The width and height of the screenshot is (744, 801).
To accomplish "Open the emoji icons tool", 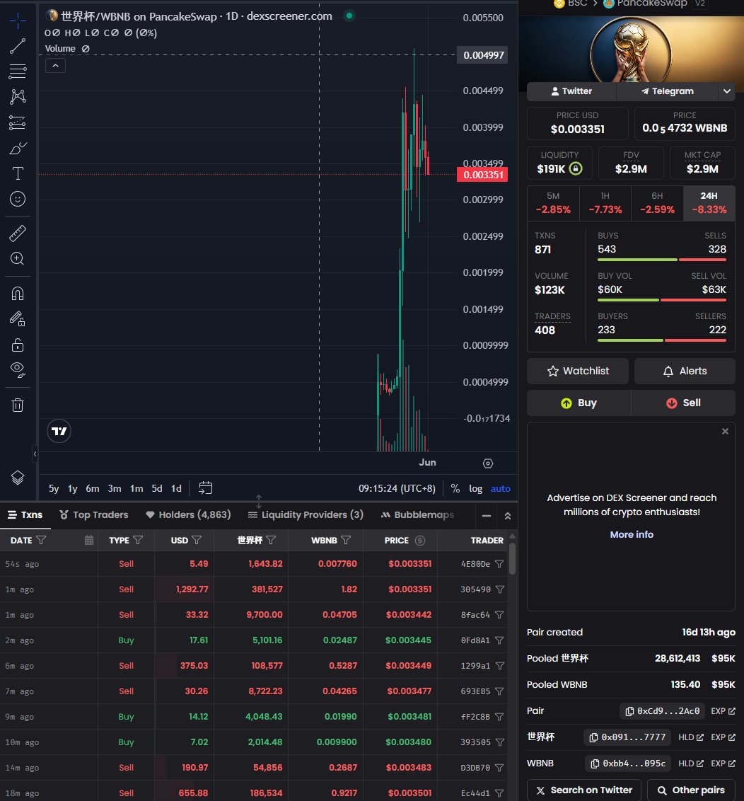I will click(x=18, y=199).
